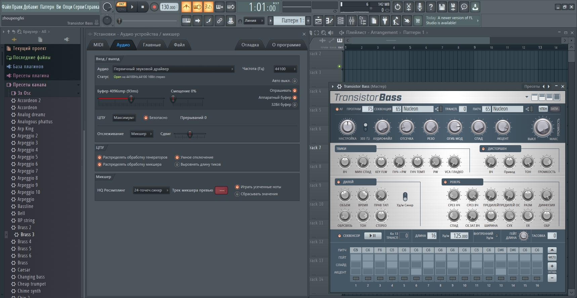Viewport: 577px width, 298px height.
Task: Open the undo history icon
Action: [x=398, y=7]
